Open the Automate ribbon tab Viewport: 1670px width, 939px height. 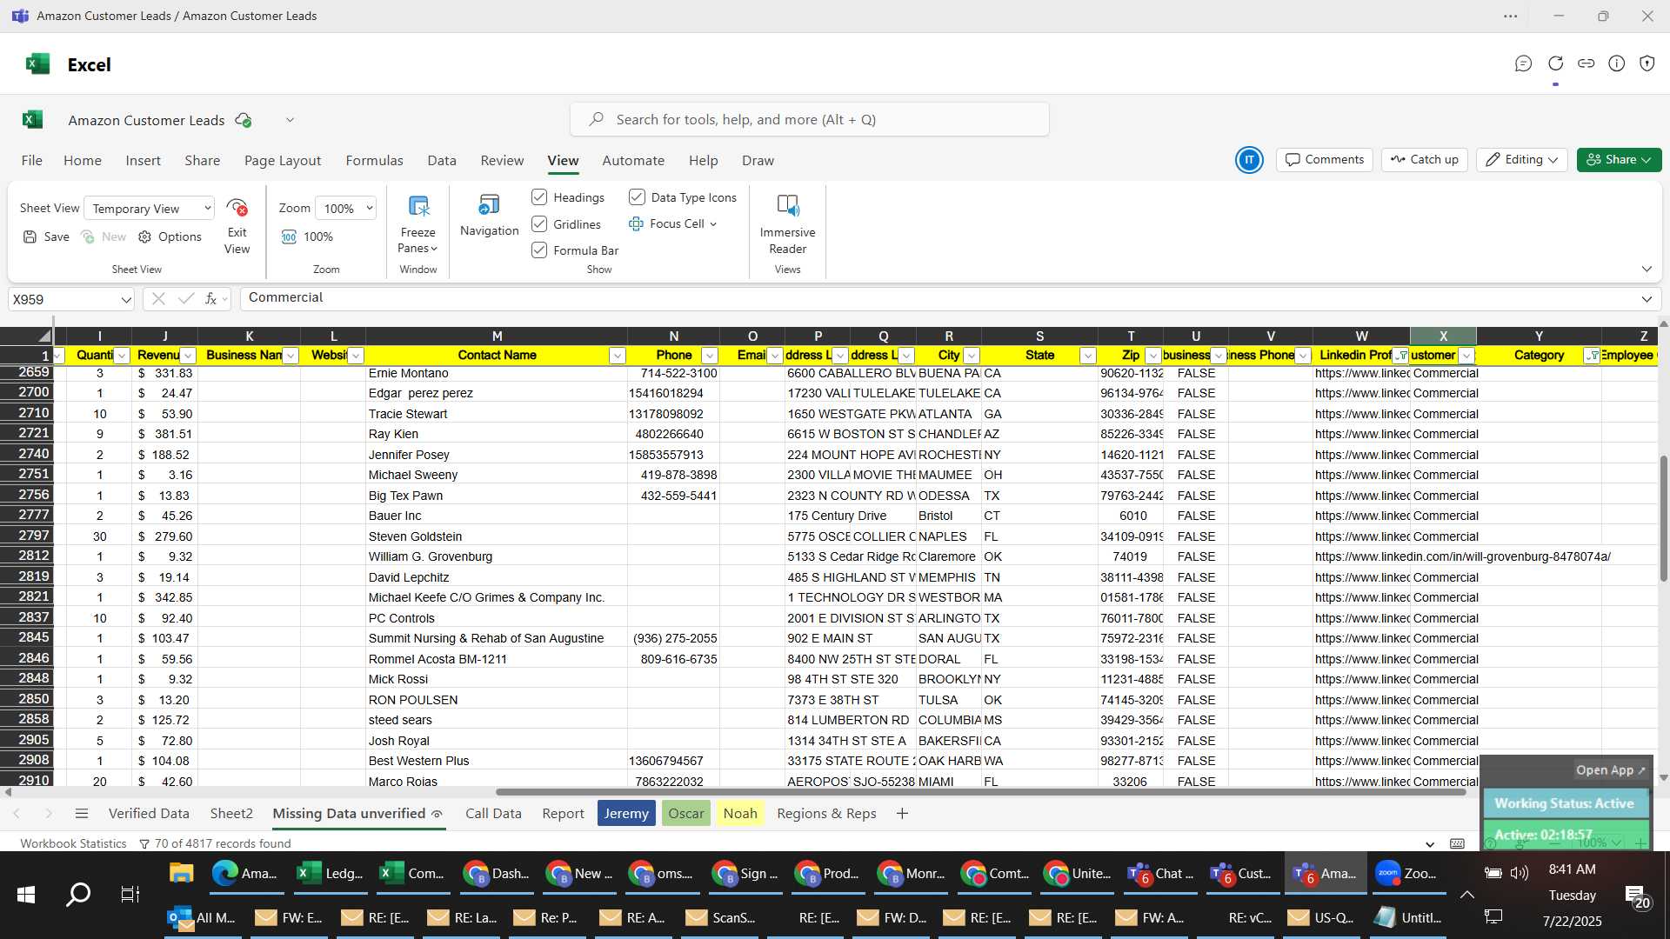(x=633, y=161)
